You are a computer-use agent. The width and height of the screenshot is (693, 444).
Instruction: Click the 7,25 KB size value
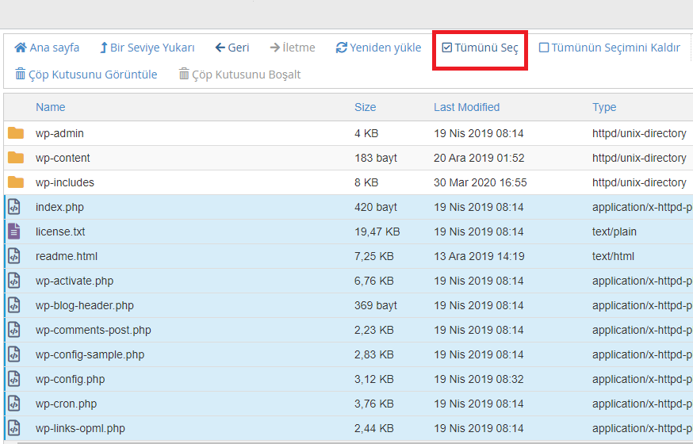tap(374, 256)
